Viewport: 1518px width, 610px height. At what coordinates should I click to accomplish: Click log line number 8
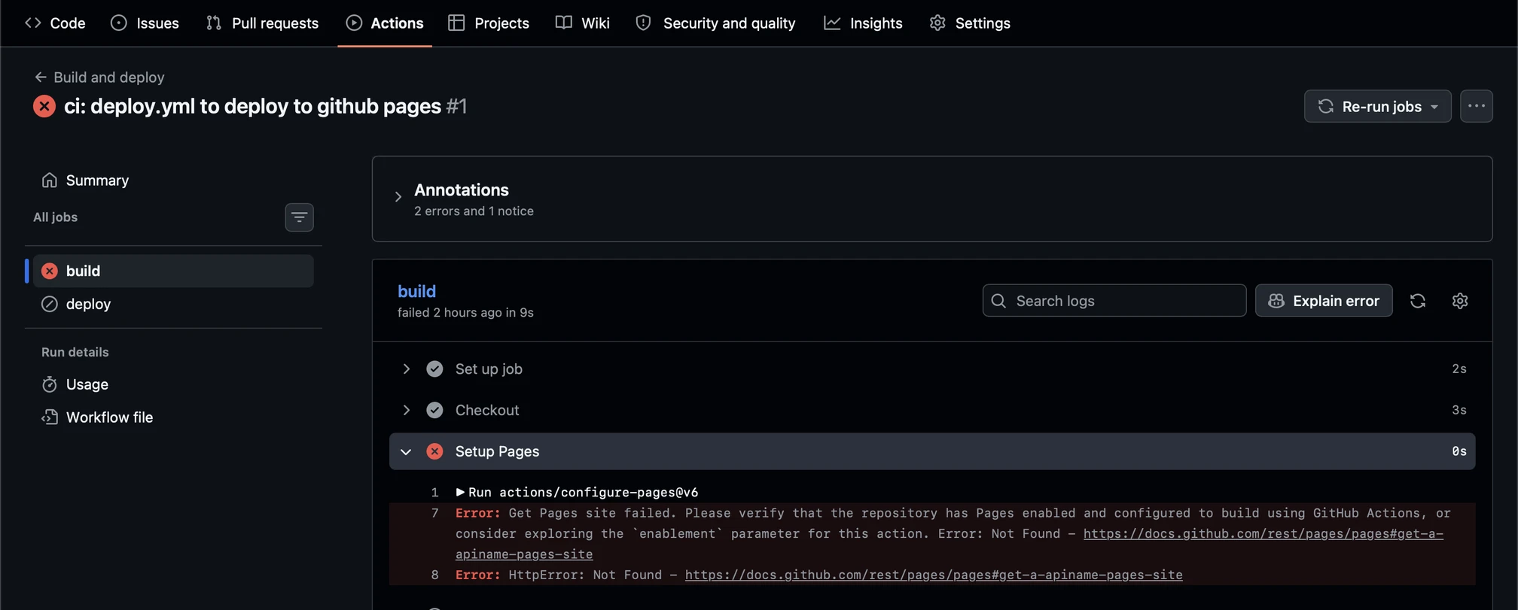(x=434, y=575)
